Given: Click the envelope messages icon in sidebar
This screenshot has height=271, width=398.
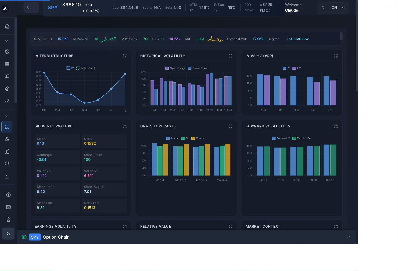Looking at the screenshot, I should coord(8,207).
